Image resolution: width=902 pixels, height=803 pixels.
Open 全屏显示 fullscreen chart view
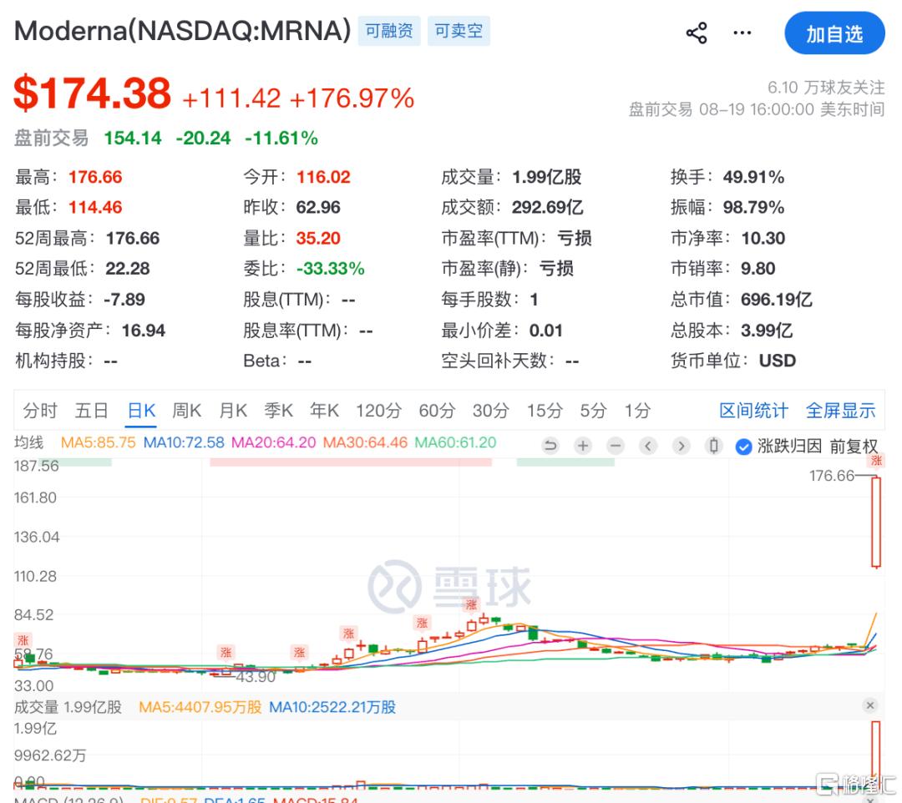click(840, 411)
